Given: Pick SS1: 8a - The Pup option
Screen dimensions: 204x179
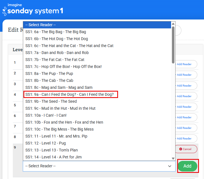Looking at the screenshot, I should point(97,73).
